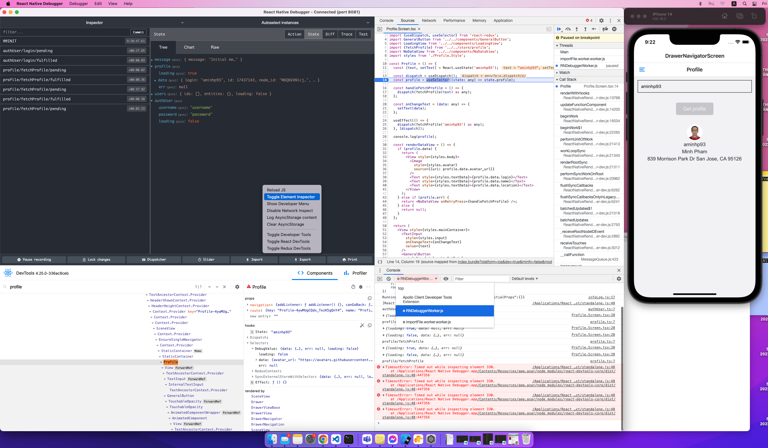Clear console messages icon

pos(389,279)
